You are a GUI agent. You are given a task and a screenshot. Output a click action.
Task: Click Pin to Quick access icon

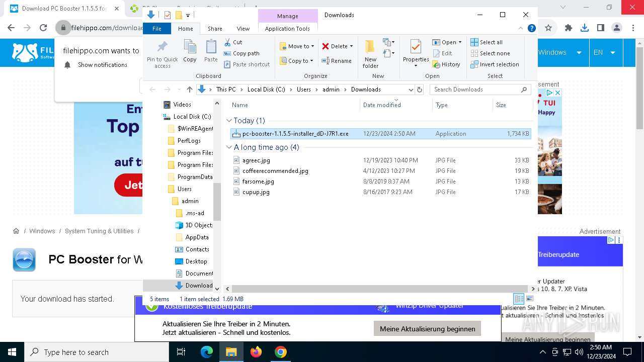pos(162,48)
